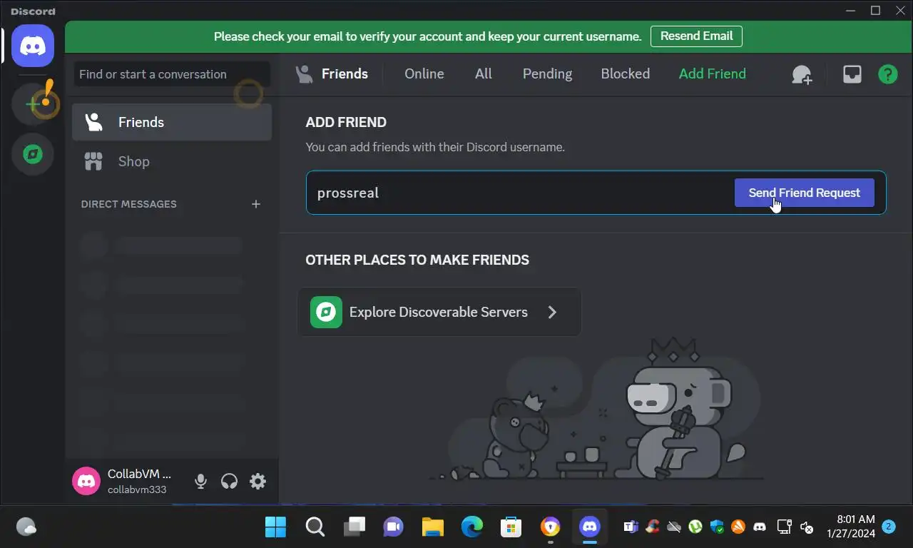Open the Inbox icon
This screenshot has width=913, height=548.
point(852,74)
